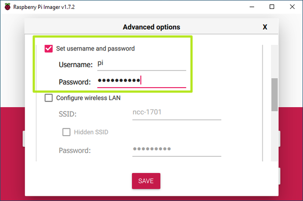303x201 pixels.
Task: Click scrollbar track above the thumb
Action: [275, 62]
